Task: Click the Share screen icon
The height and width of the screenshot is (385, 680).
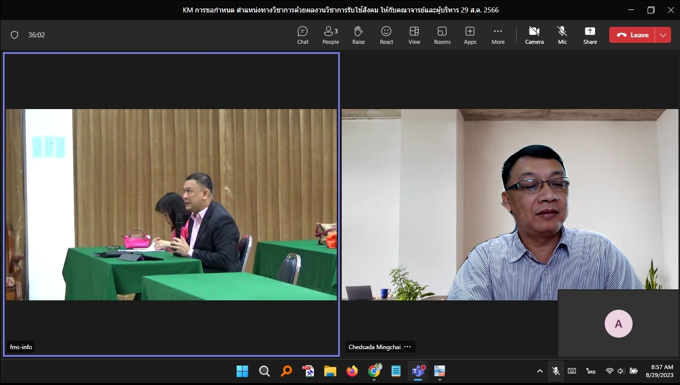Action: 590,35
